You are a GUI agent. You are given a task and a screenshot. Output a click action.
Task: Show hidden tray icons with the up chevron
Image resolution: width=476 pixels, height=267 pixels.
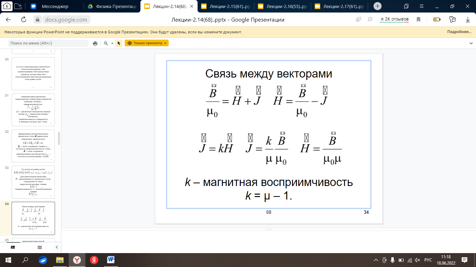(376, 260)
